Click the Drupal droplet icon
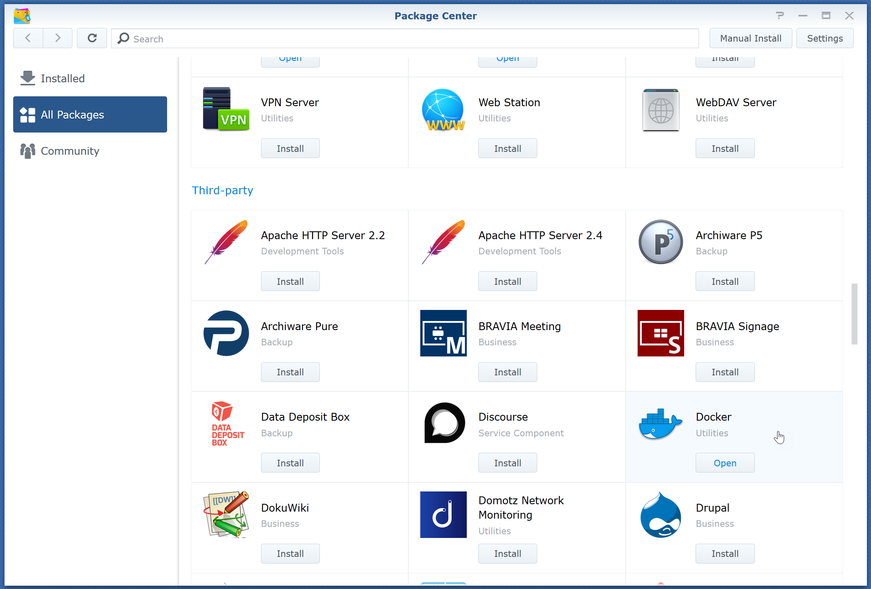This screenshot has height=589, width=871. pos(660,515)
